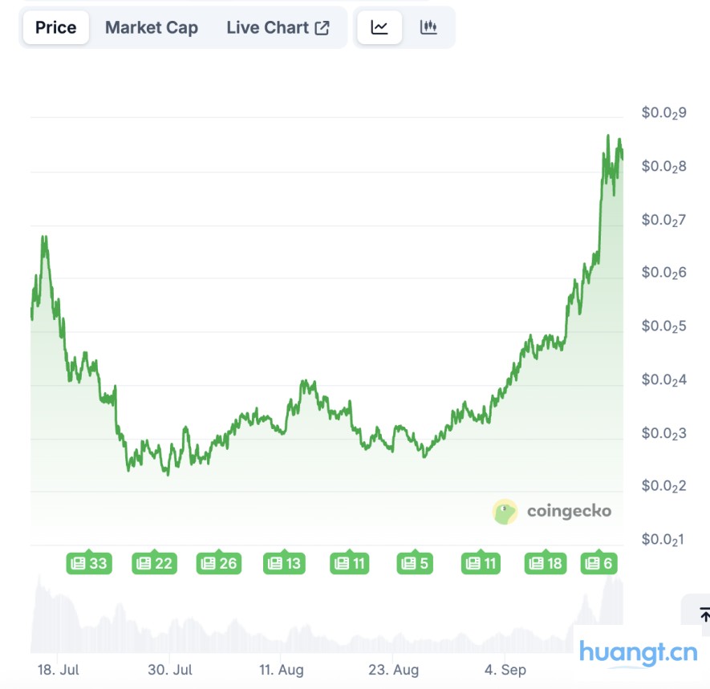Open the news marker labeled 22

[152, 563]
